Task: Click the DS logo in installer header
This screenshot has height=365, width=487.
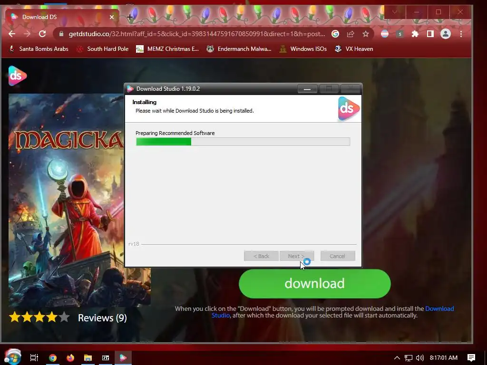Action: coord(349,108)
